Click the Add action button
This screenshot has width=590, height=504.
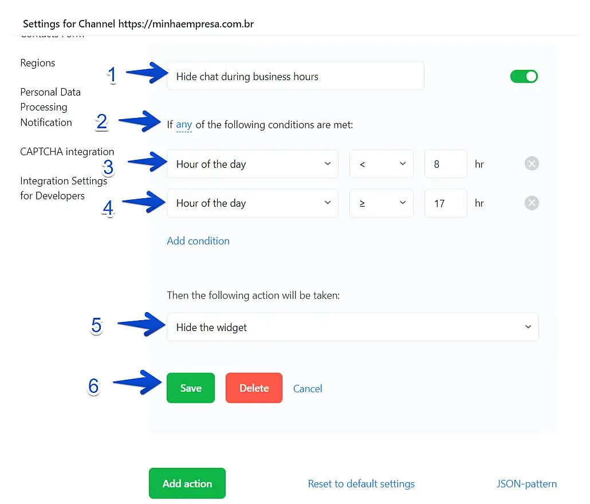[187, 483]
